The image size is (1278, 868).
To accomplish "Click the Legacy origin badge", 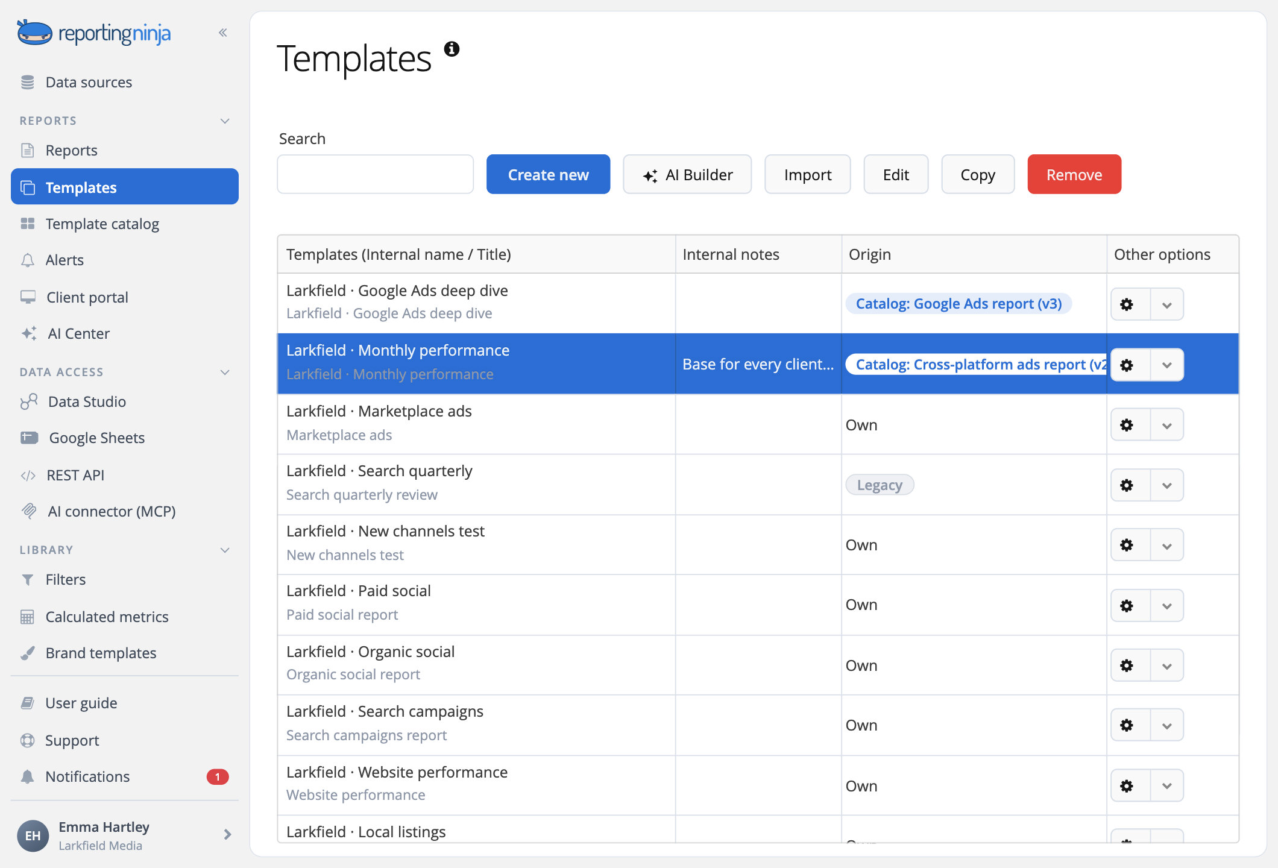I will coord(880,485).
